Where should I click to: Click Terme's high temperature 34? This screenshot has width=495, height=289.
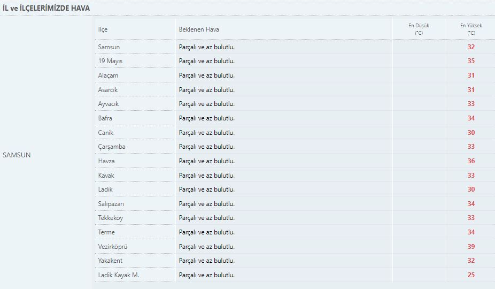pos(471,232)
